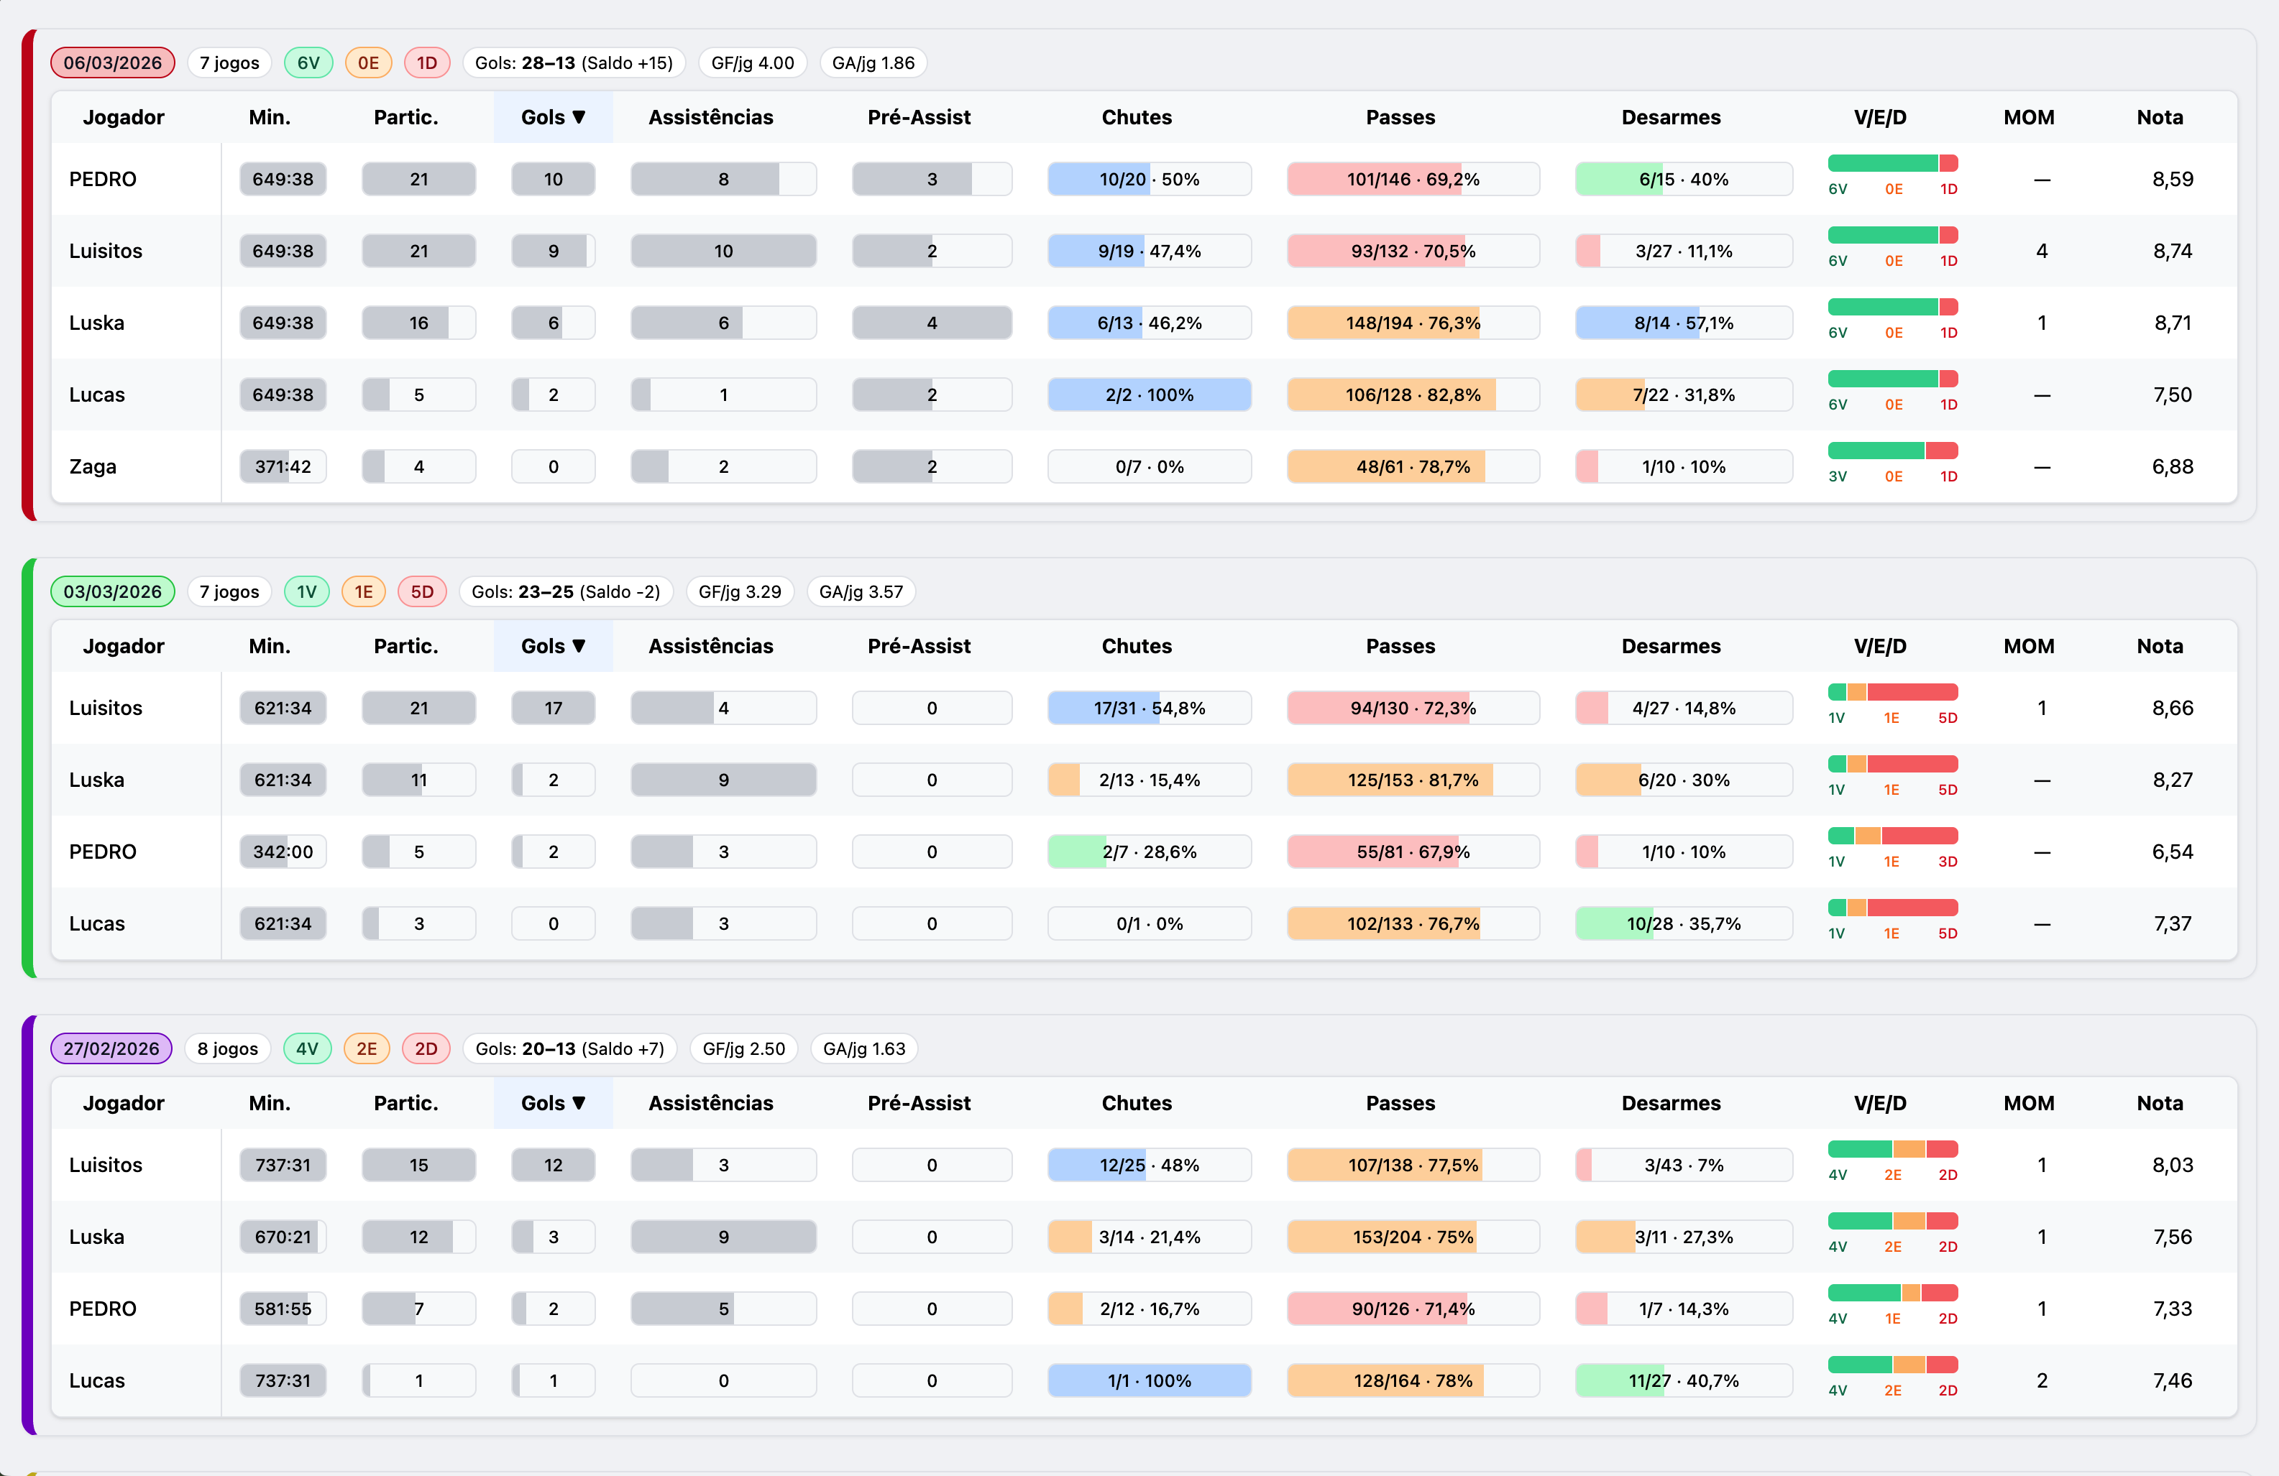Click Desarmes header in first table
The width and height of the screenshot is (2279, 1476).
pos(1670,117)
